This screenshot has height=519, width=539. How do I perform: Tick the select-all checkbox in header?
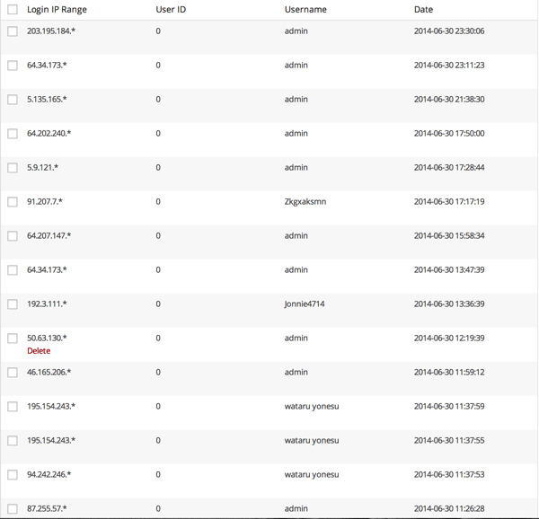(x=13, y=9)
